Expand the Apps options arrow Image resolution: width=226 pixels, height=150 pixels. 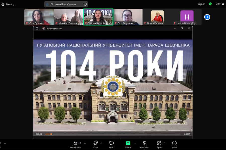pyautogui.click(x=164, y=143)
